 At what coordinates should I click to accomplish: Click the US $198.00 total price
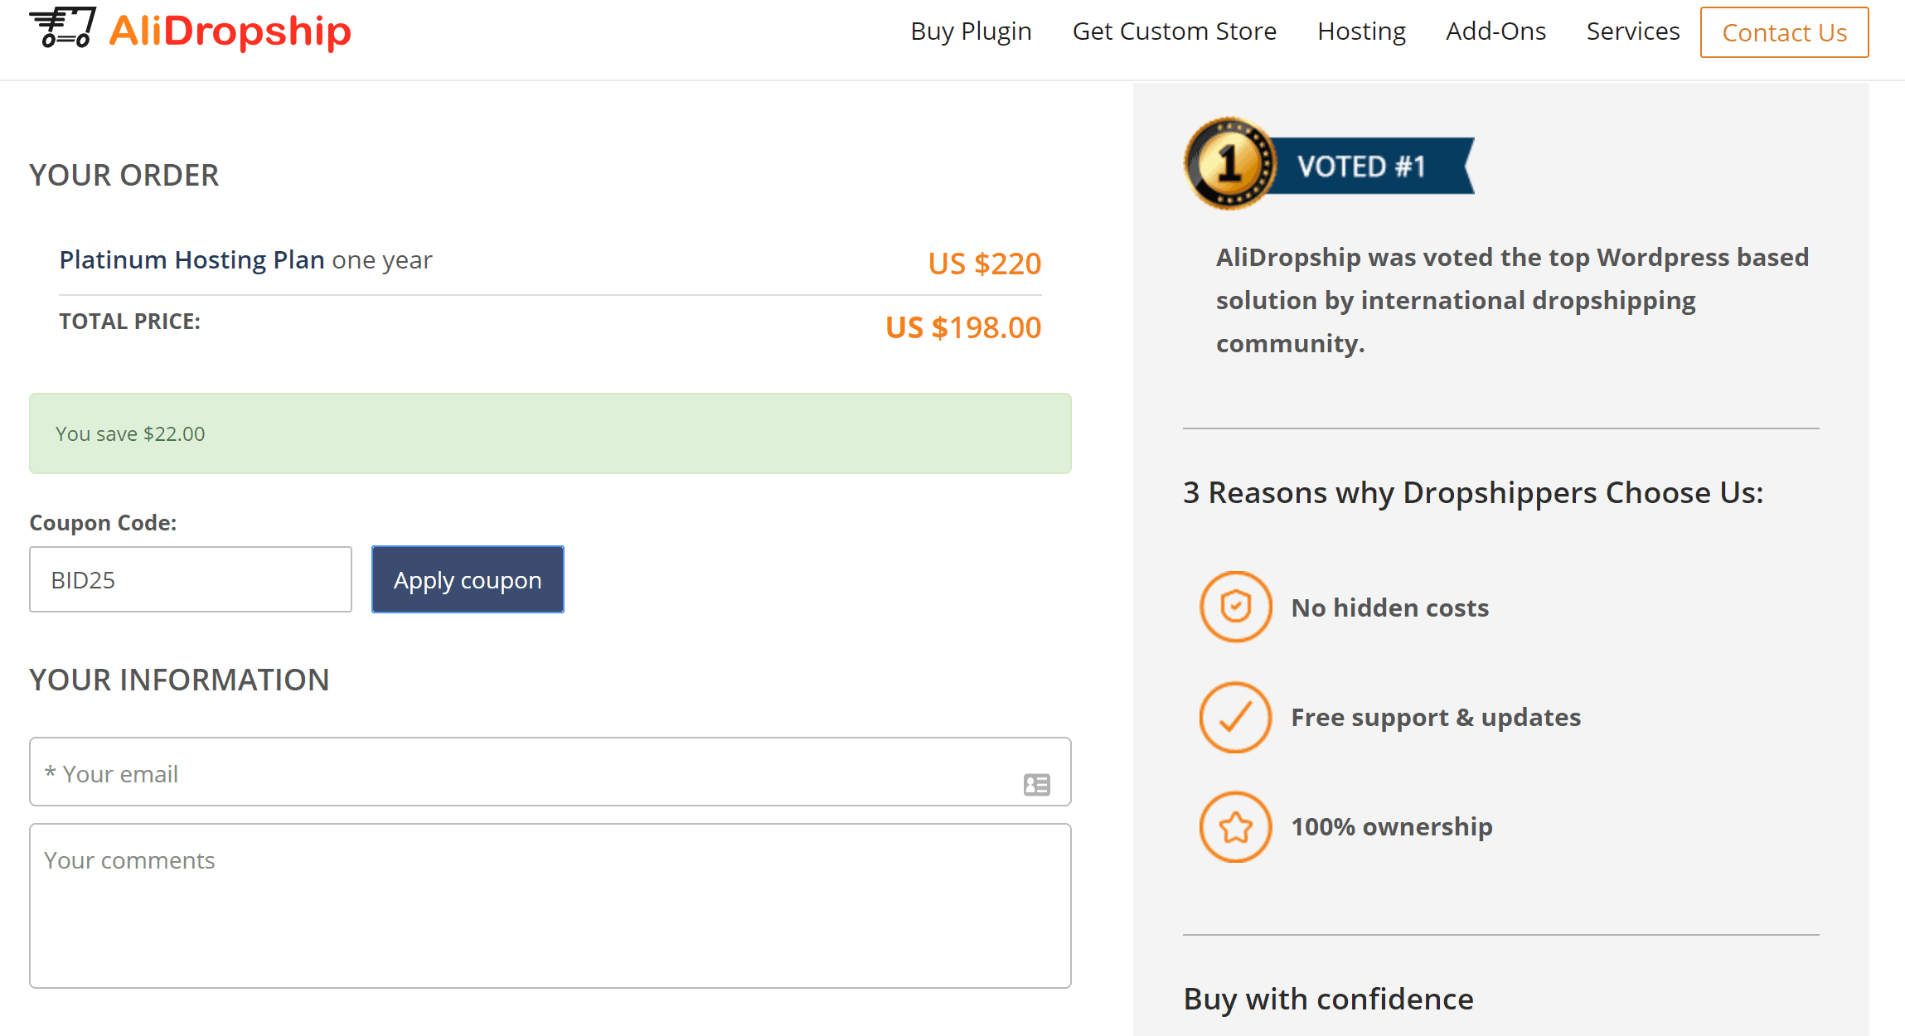tap(963, 327)
